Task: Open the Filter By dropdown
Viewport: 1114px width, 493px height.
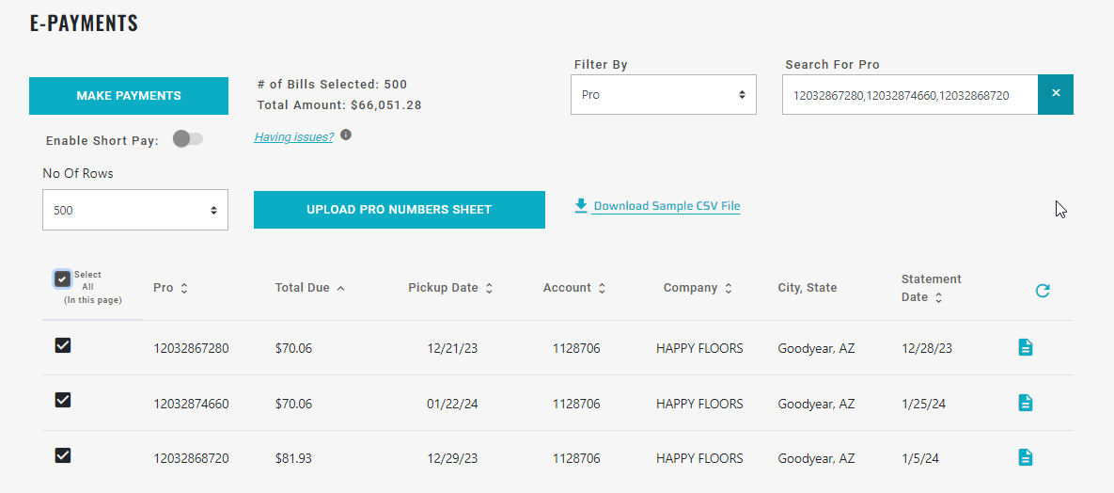Action: point(663,95)
